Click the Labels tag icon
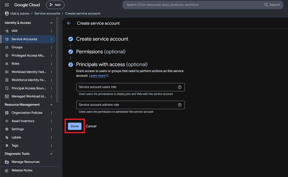The height and width of the screenshot is (177, 288). pos(7,137)
